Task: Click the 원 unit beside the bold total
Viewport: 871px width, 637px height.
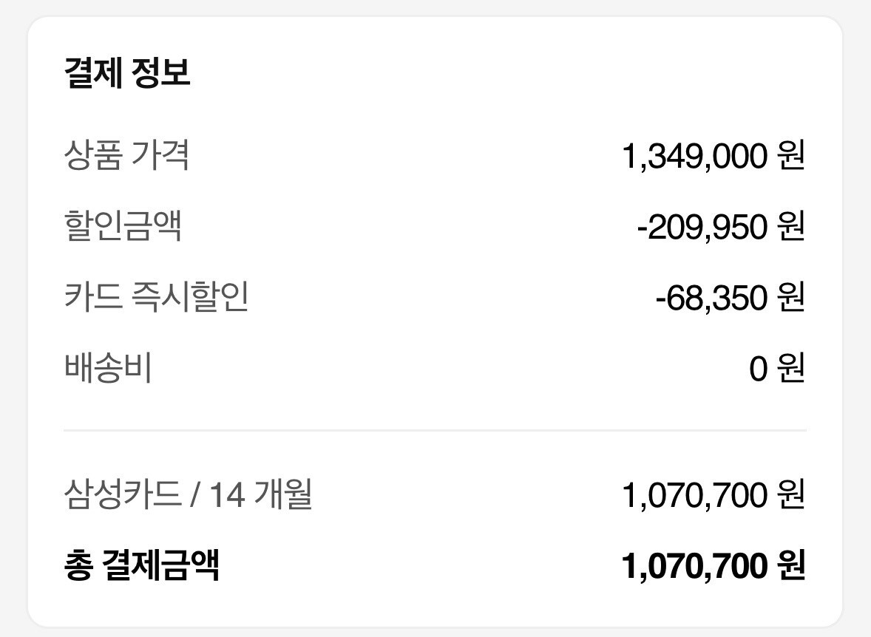Action: point(791,566)
